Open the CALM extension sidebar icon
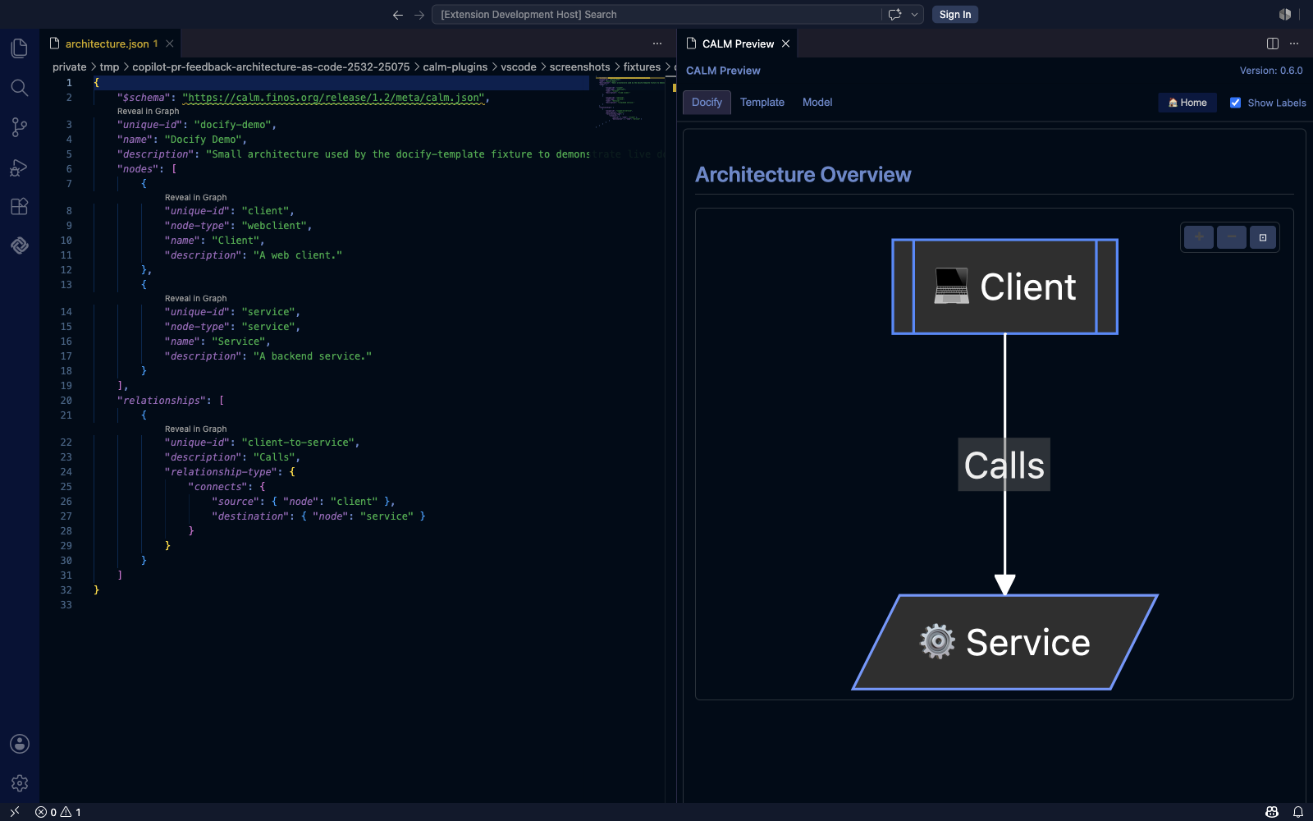 (x=20, y=245)
